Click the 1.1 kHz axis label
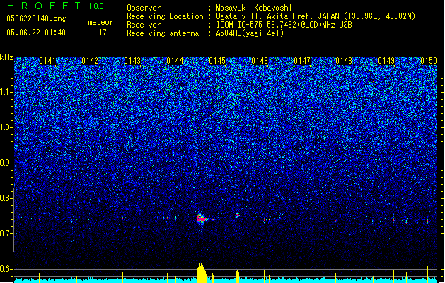Viewport: 445px width, 283px height. 6,92
